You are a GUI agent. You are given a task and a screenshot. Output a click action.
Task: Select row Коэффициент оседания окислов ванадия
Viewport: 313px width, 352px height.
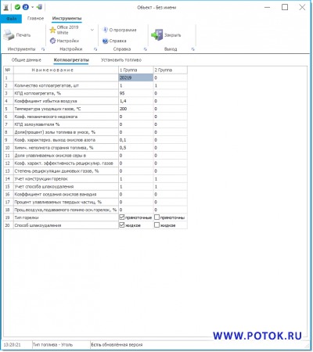pyautogui.click(x=66, y=194)
